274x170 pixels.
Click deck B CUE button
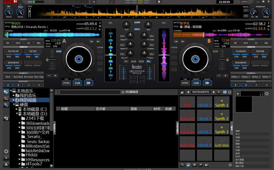coord(196,83)
